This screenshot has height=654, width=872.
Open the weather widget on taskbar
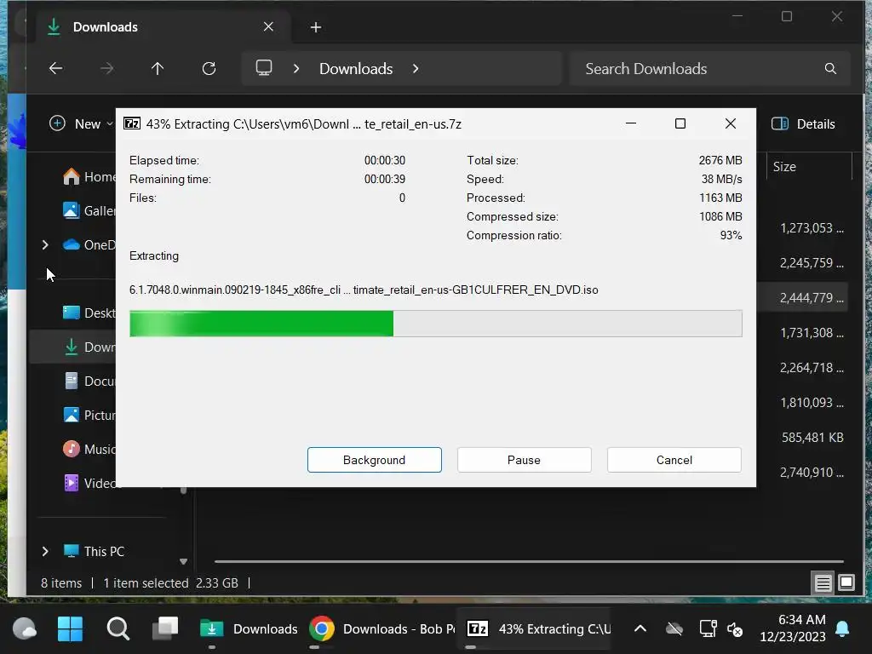[x=24, y=629]
